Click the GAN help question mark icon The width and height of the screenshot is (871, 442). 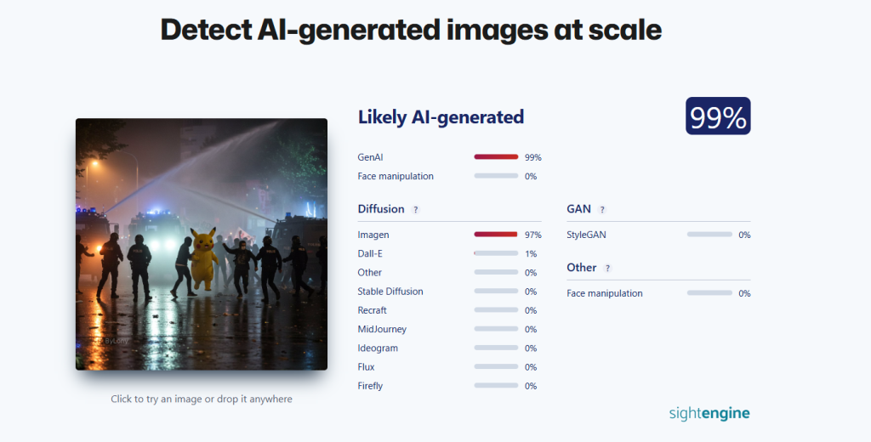[x=602, y=210]
